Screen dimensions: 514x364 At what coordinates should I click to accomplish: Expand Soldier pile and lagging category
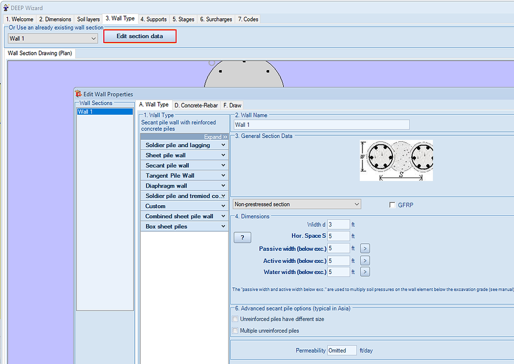point(184,145)
